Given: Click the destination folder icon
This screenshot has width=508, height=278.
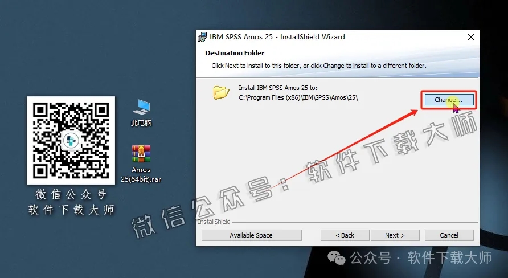Looking at the screenshot, I should tap(222, 92).
